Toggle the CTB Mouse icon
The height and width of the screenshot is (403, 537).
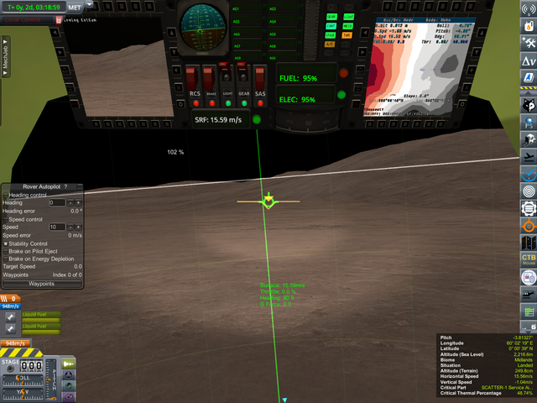click(529, 259)
